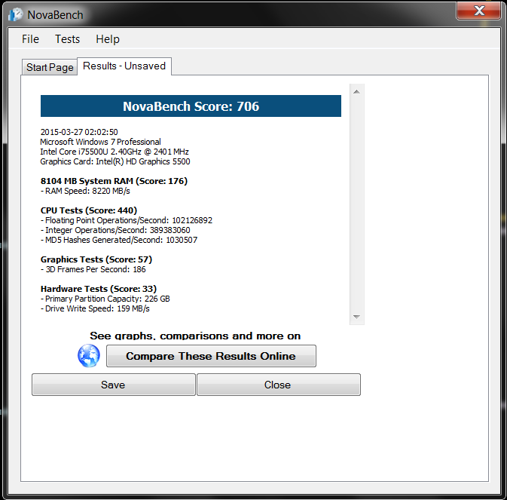Image resolution: width=507 pixels, height=500 pixels.
Task: Click the Intel Core i75500U processor line
Action: [x=115, y=152]
